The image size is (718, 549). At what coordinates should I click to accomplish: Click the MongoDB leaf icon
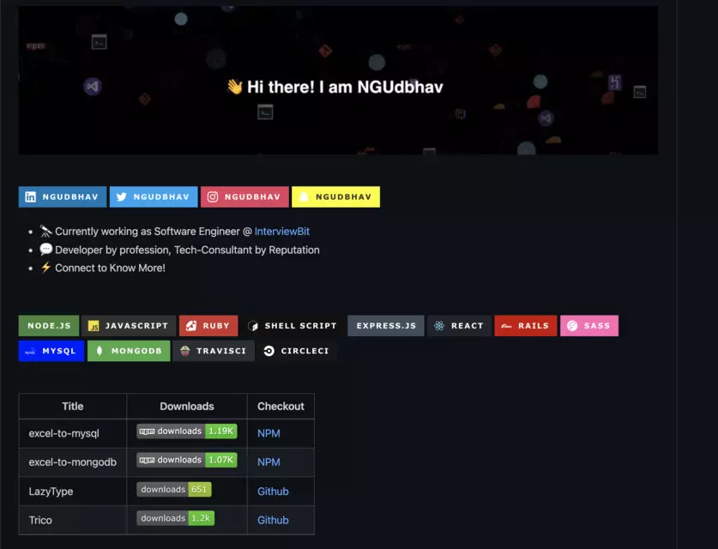click(100, 351)
